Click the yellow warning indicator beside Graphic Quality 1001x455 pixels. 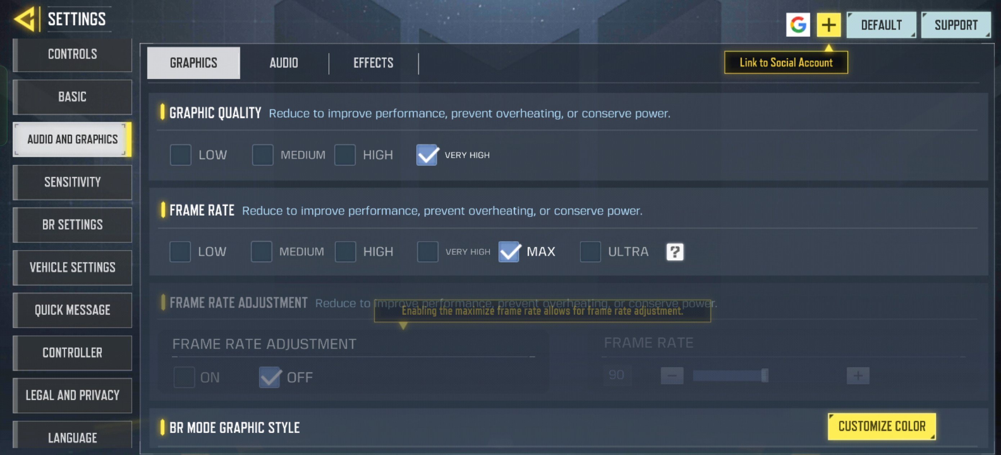164,113
